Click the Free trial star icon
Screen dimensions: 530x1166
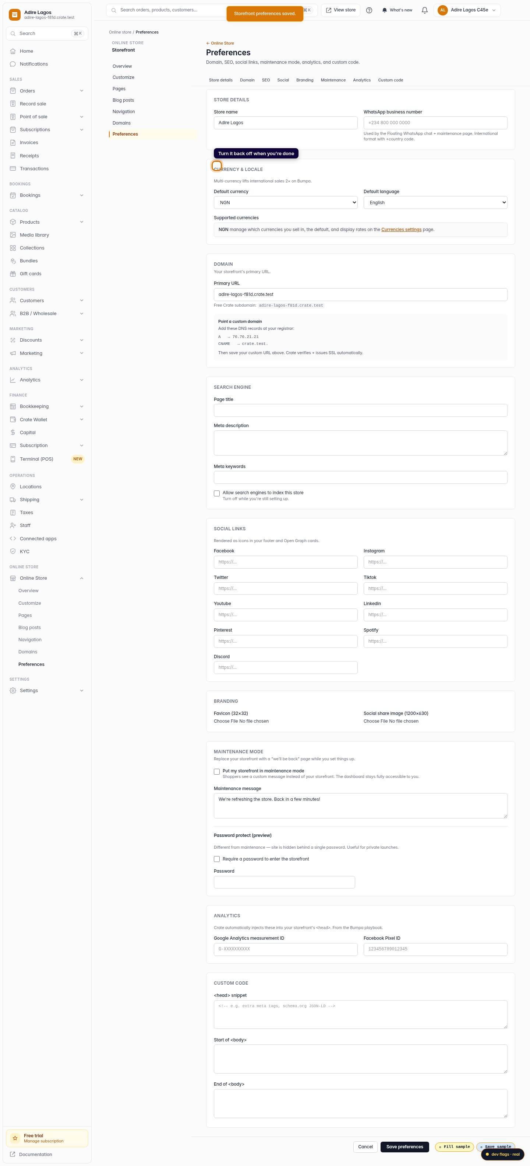15,1138
